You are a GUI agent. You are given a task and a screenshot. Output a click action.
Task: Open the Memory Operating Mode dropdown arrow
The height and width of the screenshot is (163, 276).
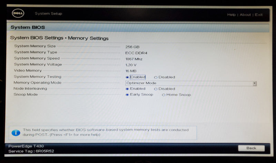[x=255, y=84]
